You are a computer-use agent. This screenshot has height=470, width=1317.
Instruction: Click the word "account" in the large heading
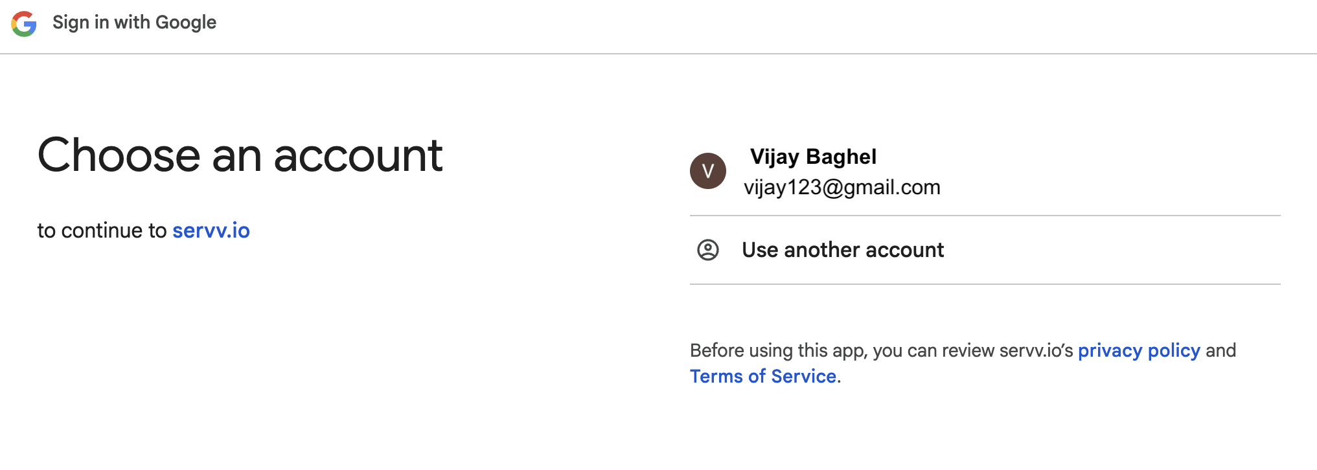pyautogui.click(x=358, y=156)
